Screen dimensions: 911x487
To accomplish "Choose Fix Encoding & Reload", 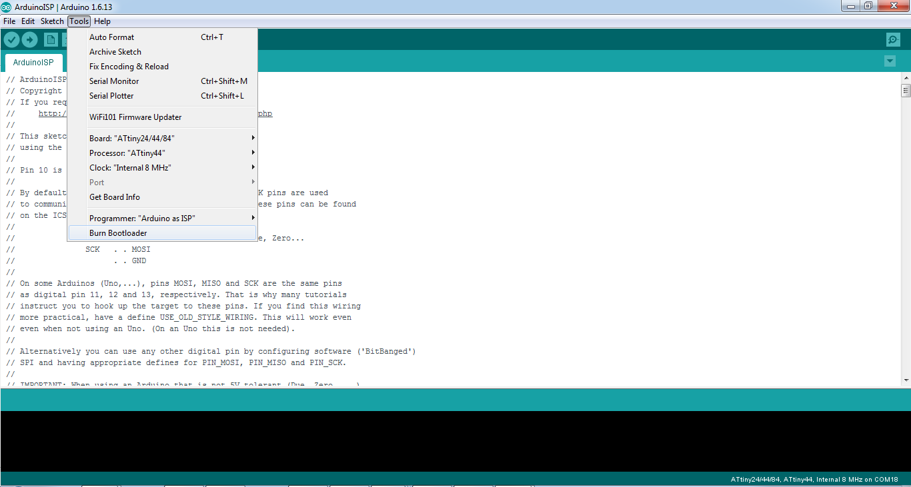I will (x=162, y=67).
